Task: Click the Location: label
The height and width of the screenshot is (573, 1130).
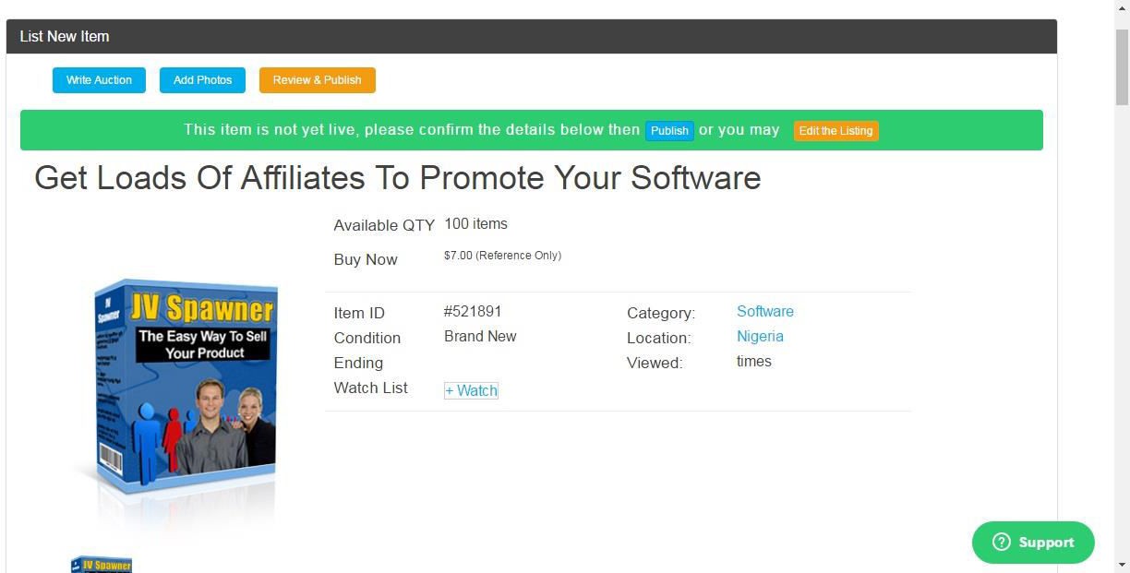Action: 658,338
